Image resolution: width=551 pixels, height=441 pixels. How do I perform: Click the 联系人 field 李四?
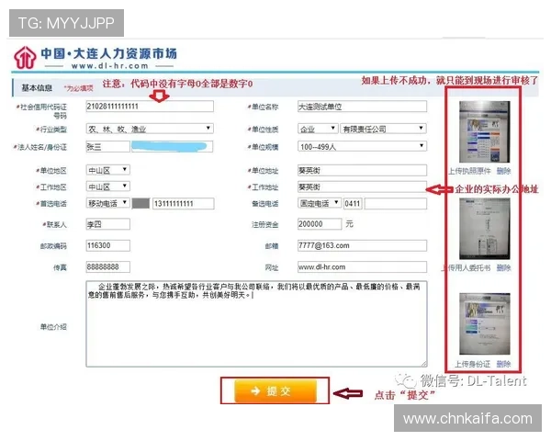tap(107, 224)
